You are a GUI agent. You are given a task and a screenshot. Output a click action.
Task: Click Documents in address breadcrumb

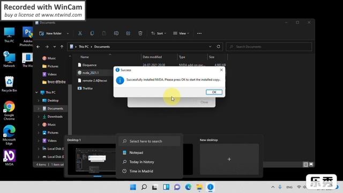[102, 47]
